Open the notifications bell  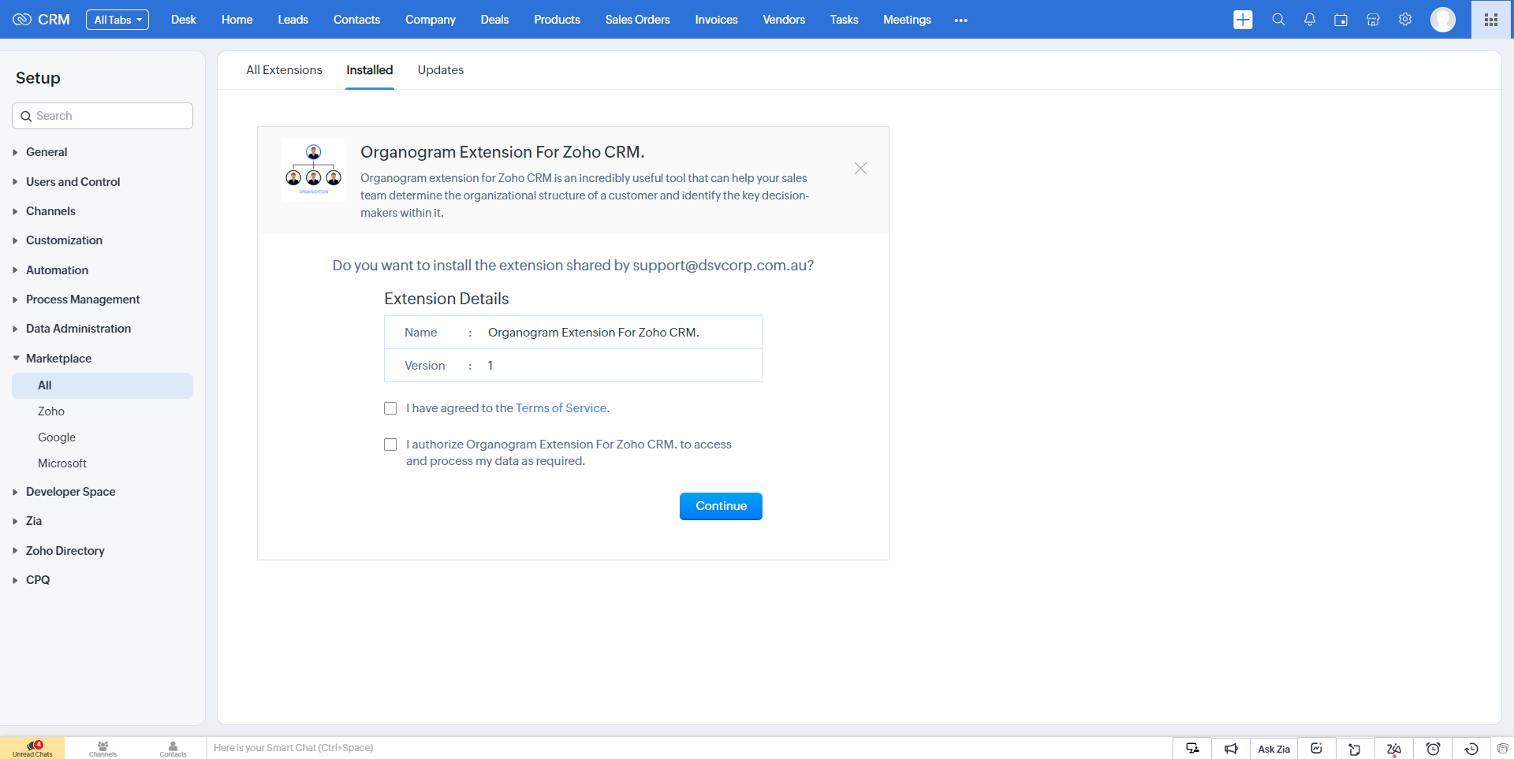point(1310,20)
